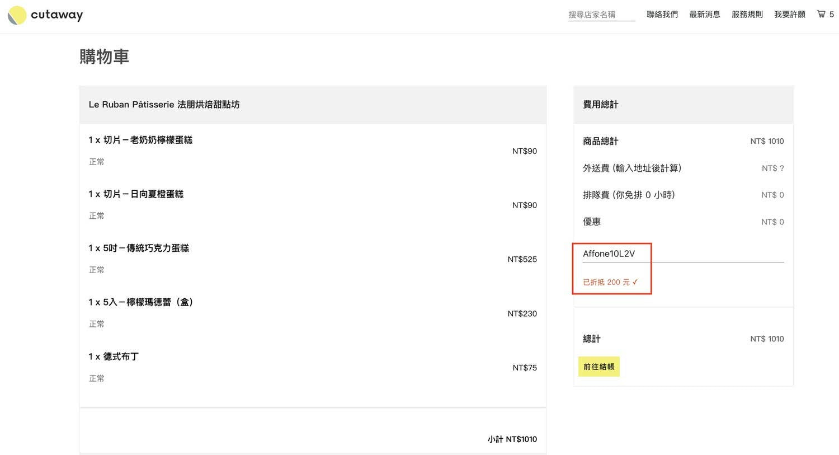Click the Affone10L2V coupon code field
Viewport: 839px width, 455px height.
(x=682, y=254)
